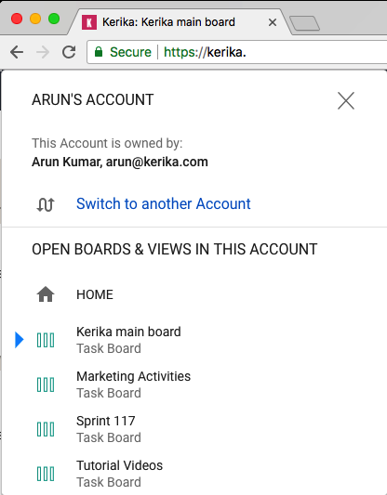
Task: Click Switch to another Account link
Action: (x=163, y=203)
